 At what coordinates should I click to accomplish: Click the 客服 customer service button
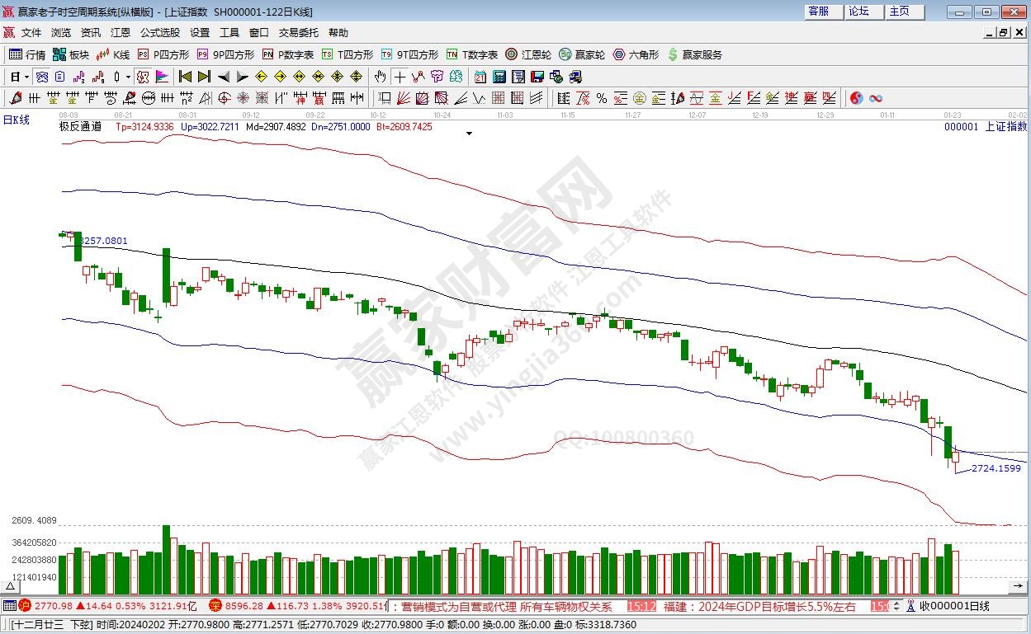click(x=818, y=12)
